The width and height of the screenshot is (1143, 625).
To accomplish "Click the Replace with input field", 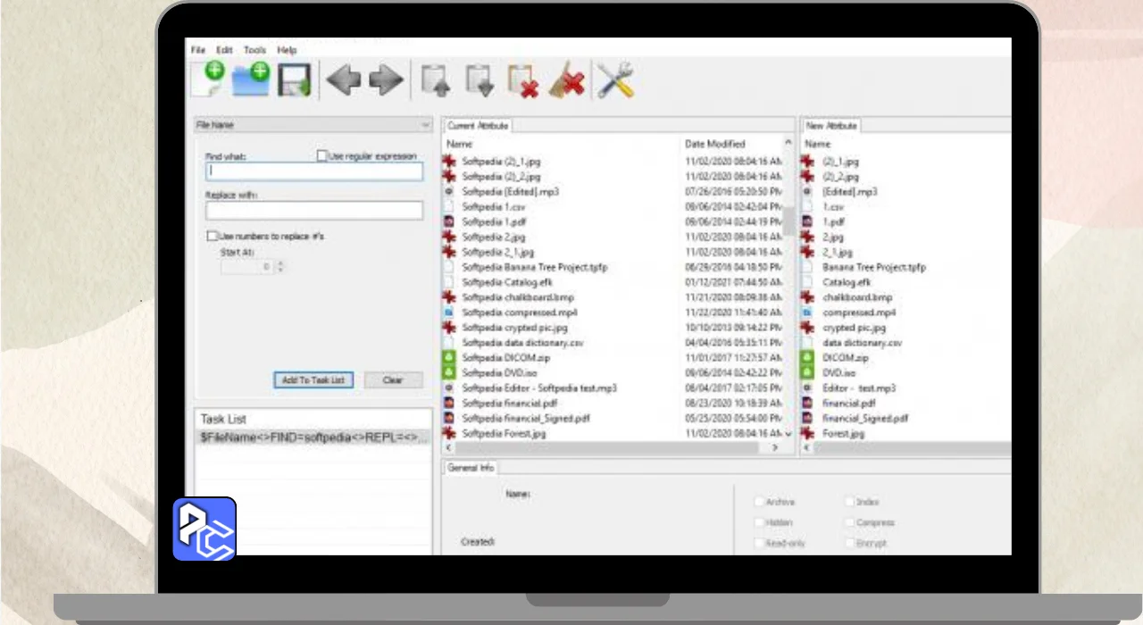I will 314,211.
